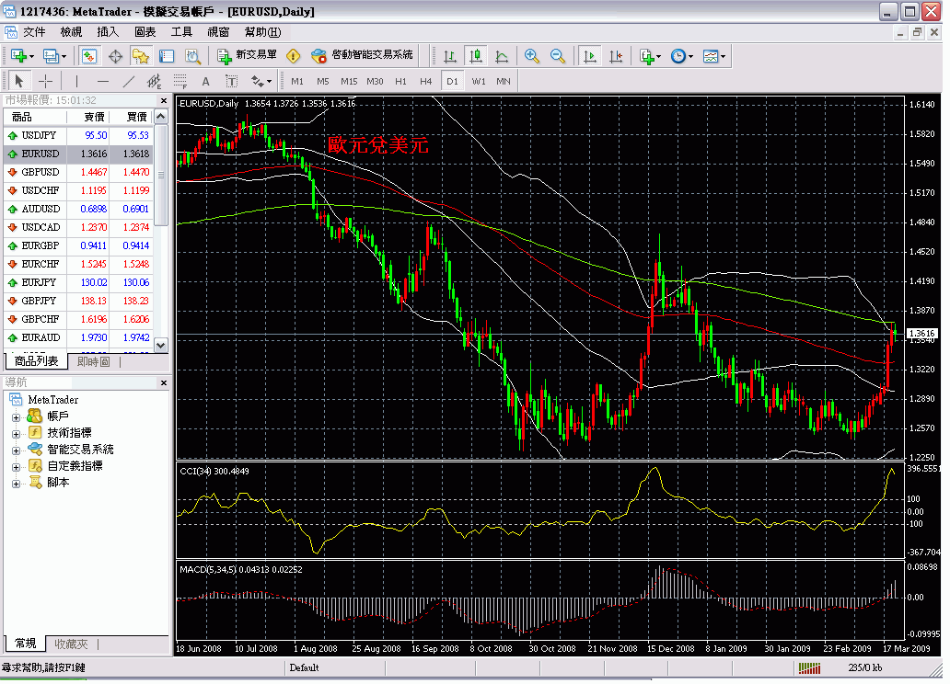950x684 pixels.
Task: Open the New Chart dropdown arrow
Action: click(x=31, y=57)
